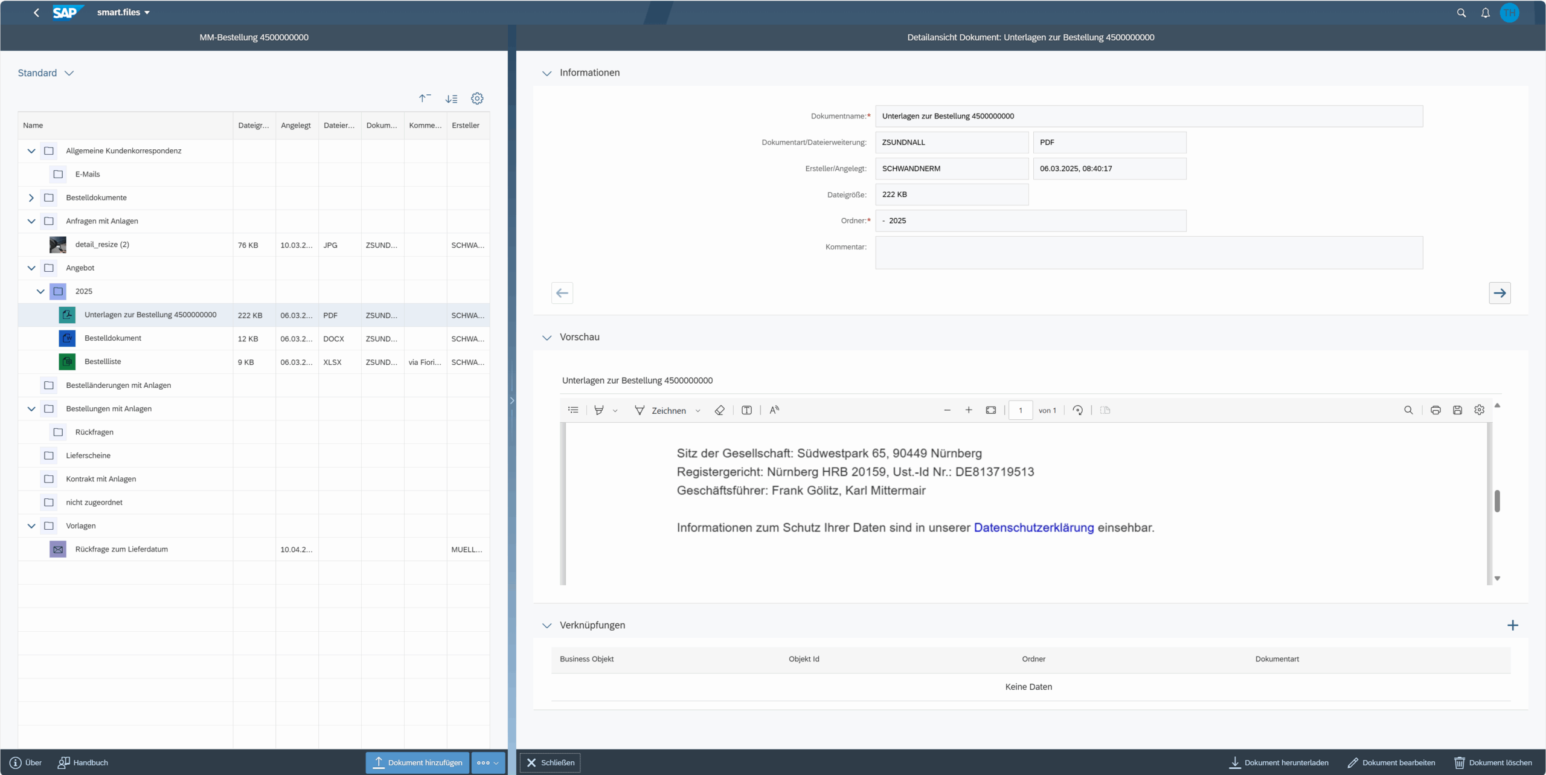Collapse the Bestellungen mit Anlagen folder
Image resolution: width=1546 pixels, height=775 pixels.
click(31, 409)
